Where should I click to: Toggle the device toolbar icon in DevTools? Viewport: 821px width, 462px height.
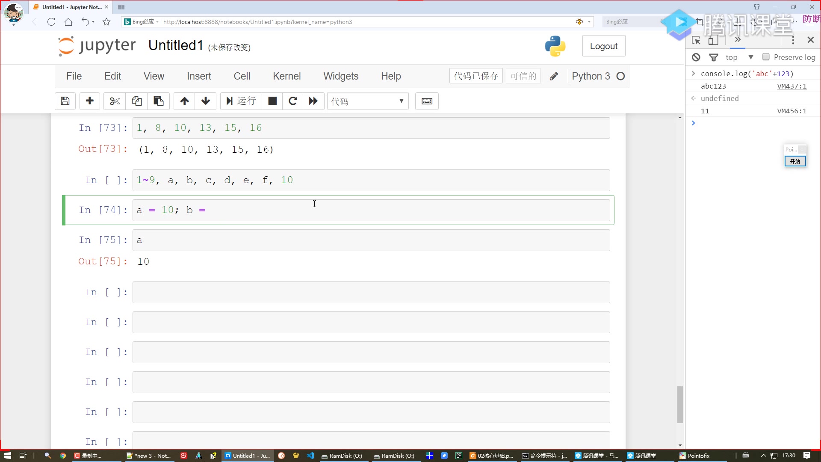tap(713, 40)
